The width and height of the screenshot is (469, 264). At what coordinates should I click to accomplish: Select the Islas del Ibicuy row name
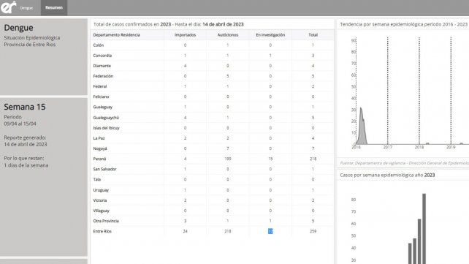[106, 128]
